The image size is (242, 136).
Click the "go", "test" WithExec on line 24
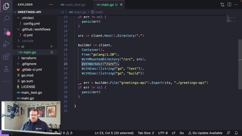coord(113,69)
